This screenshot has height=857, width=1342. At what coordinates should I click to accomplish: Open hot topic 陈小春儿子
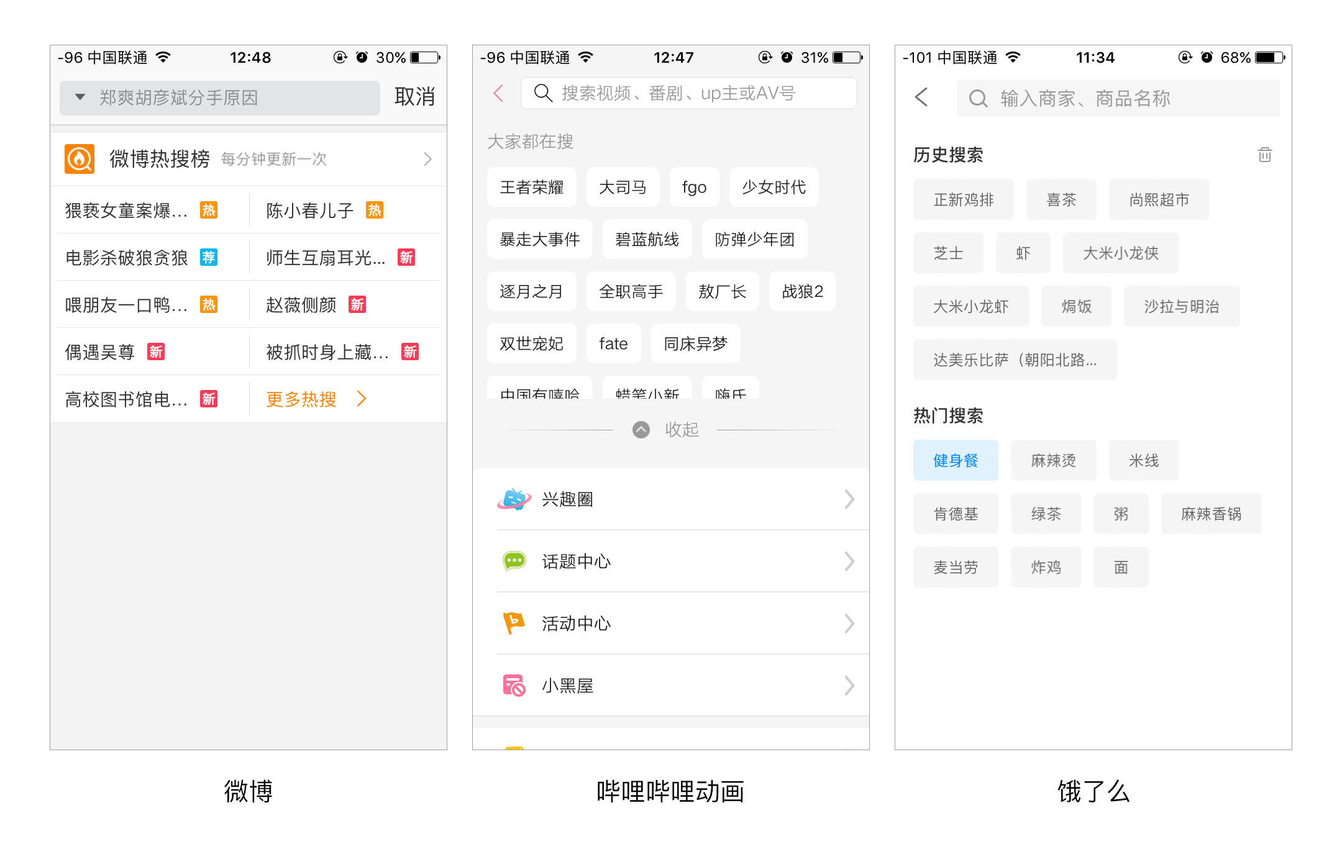pos(309,211)
